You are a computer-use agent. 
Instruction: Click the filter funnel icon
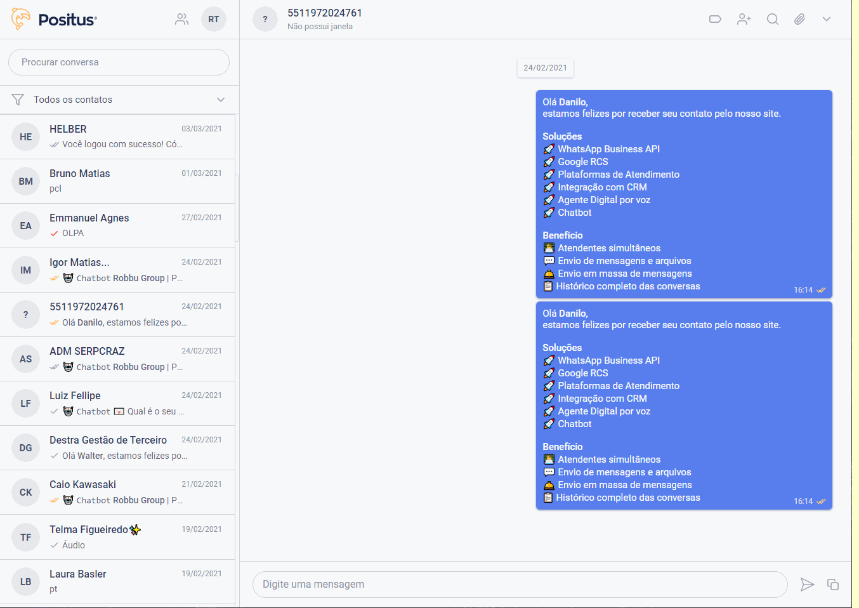(18, 100)
